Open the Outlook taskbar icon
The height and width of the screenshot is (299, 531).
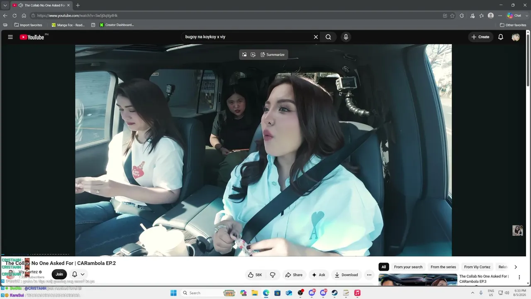coord(289,293)
